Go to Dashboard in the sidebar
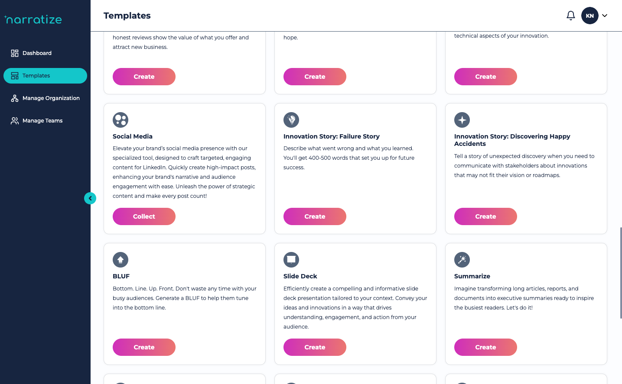 pyautogui.click(x=37, y=53)
